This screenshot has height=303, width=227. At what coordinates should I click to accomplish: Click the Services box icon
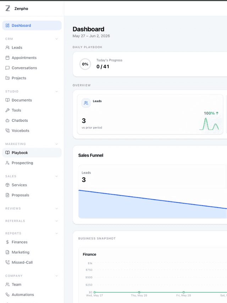pos(7,185)
